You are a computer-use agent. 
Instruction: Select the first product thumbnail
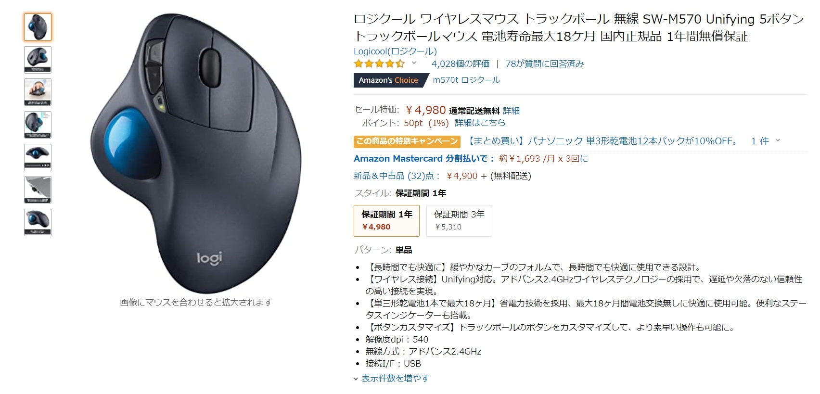click(x=38, y=27)
